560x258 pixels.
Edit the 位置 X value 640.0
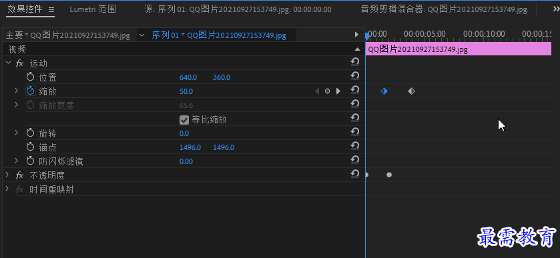click(188, 77)
